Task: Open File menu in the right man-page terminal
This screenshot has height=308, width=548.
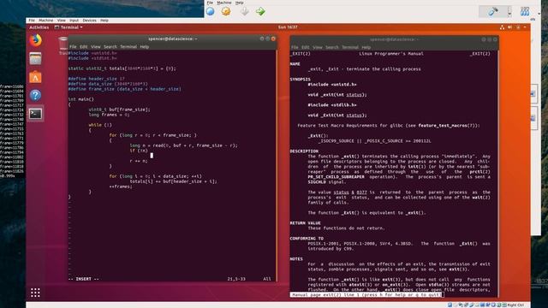Action: pos(295,47)
